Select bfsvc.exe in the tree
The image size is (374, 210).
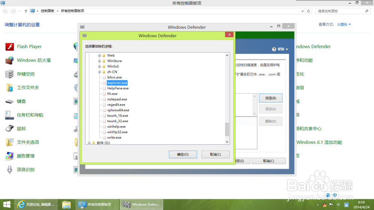[x=114, y=77]
